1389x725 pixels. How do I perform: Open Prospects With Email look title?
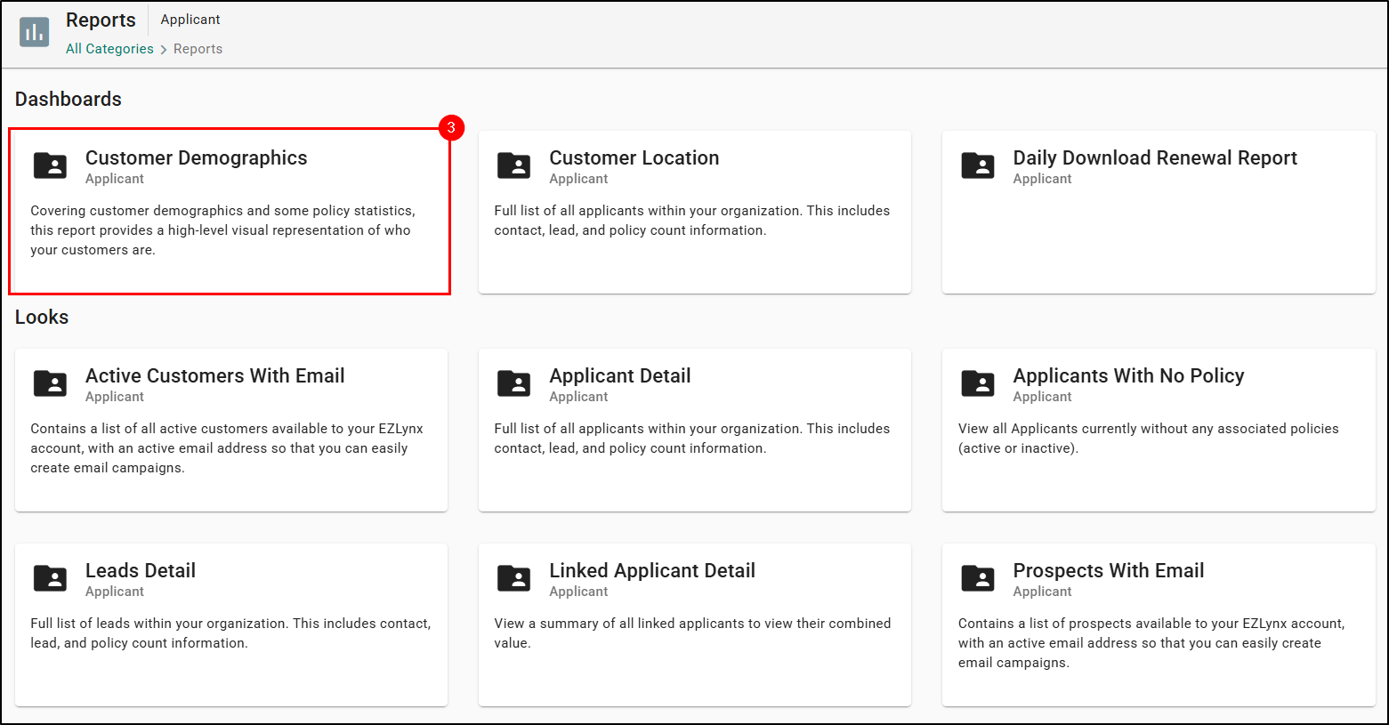click(x=1108, y=571)
